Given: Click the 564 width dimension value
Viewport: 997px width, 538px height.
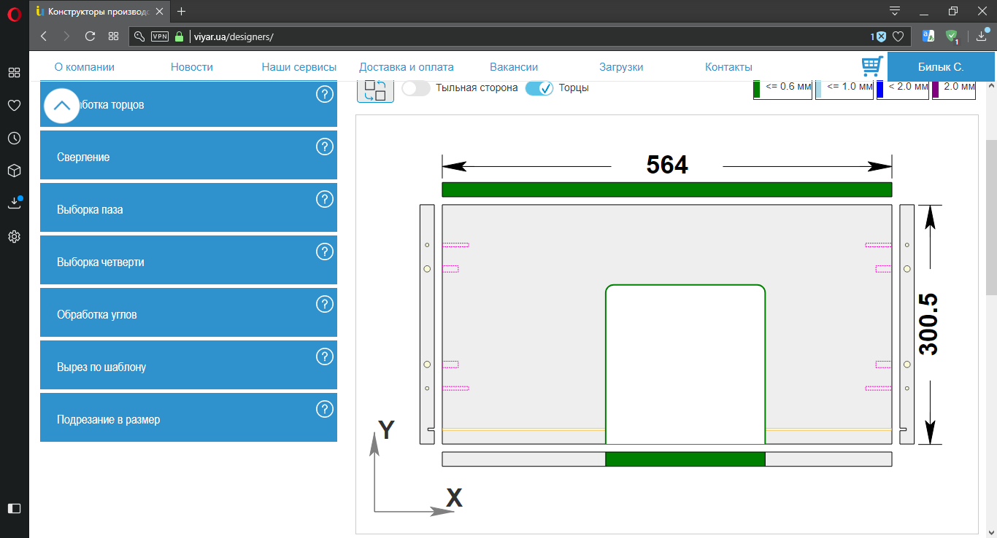Looking at the screenshot, I should pyautogui.click(x=667, y=165).
